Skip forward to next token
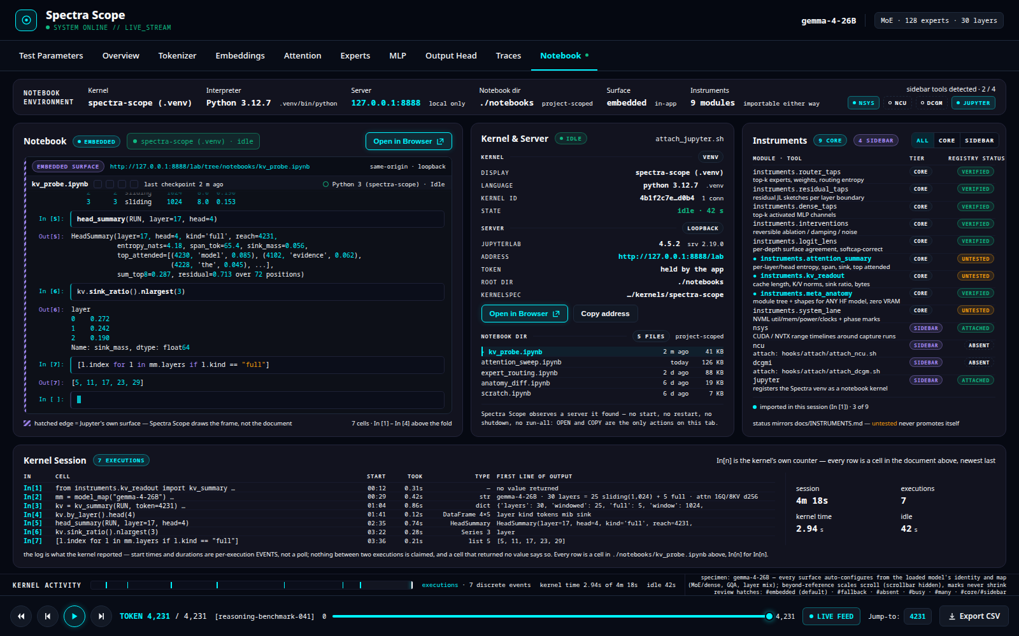This screenshot has height=636, width=1019. (x=101, y=616)
